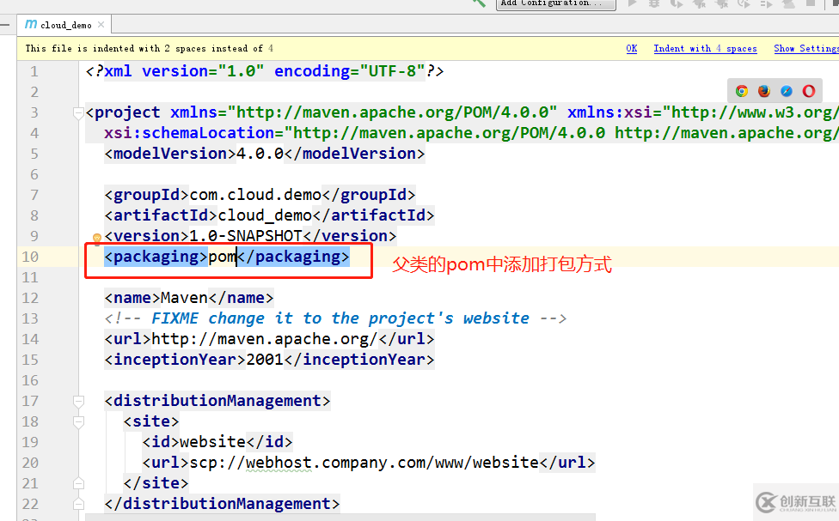
Task: Click the Stop square icon in toolbar
Action: point(811,3)
